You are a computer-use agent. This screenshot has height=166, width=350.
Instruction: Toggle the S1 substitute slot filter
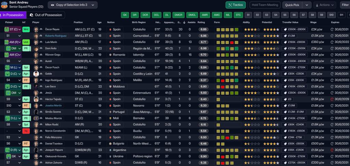click(x=248, y=15)
